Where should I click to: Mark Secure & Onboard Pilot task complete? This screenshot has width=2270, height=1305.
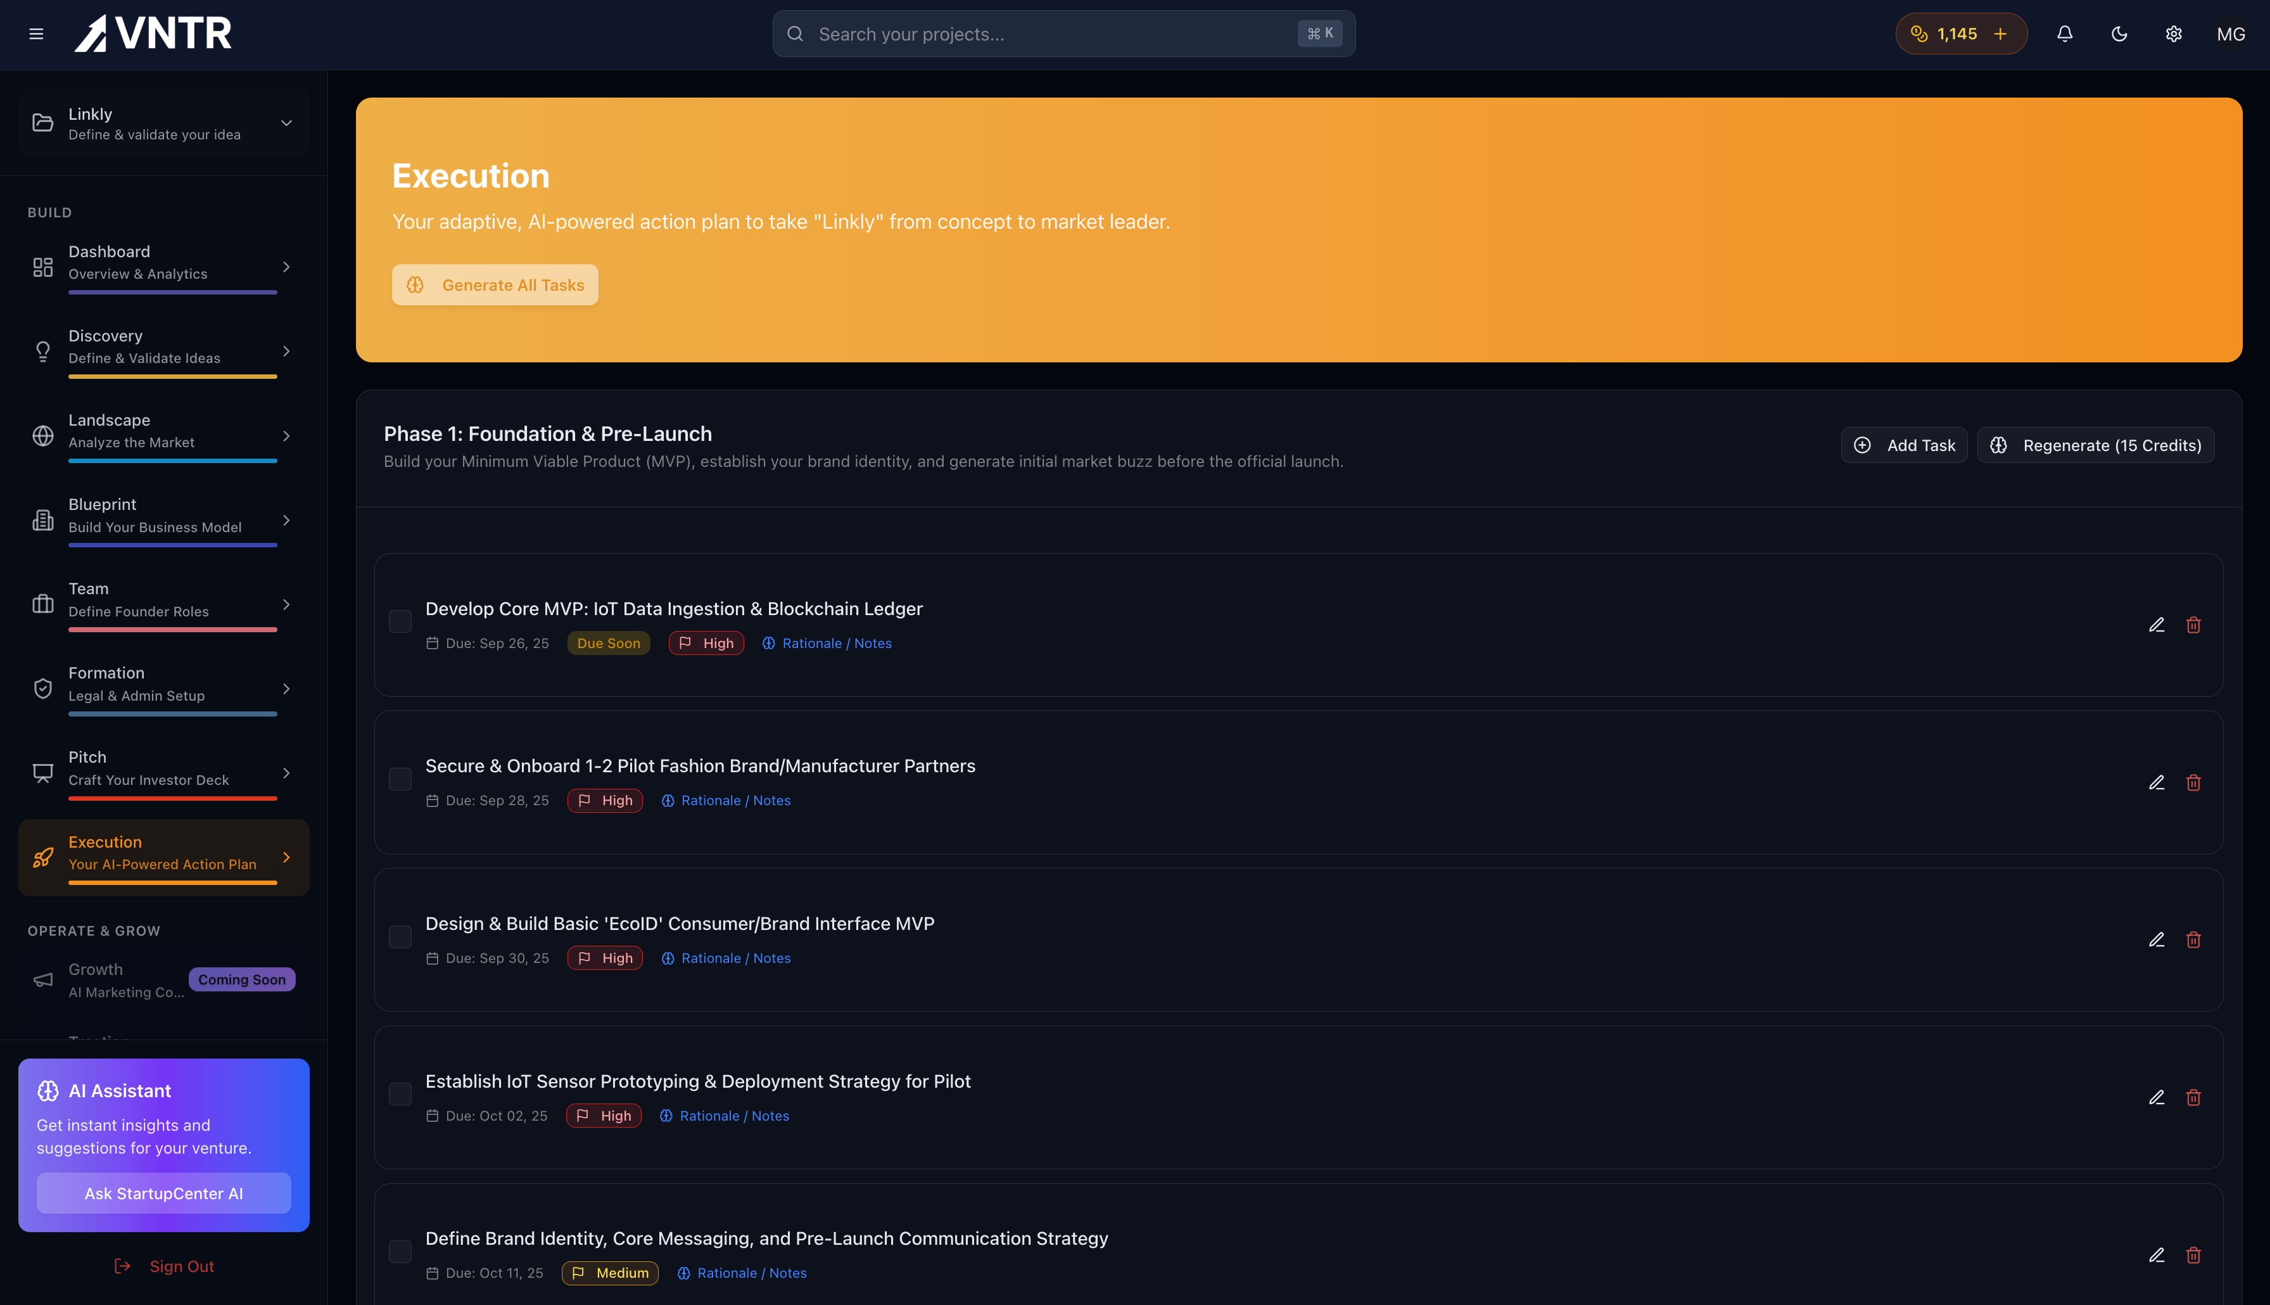pyautogui.click(x=400, y=779)
